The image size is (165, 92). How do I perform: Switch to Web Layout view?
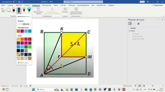[x=144, y=86]
